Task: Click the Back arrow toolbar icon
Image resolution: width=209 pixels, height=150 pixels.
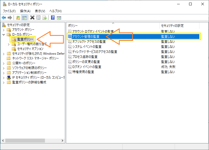Action: point(4,18)
